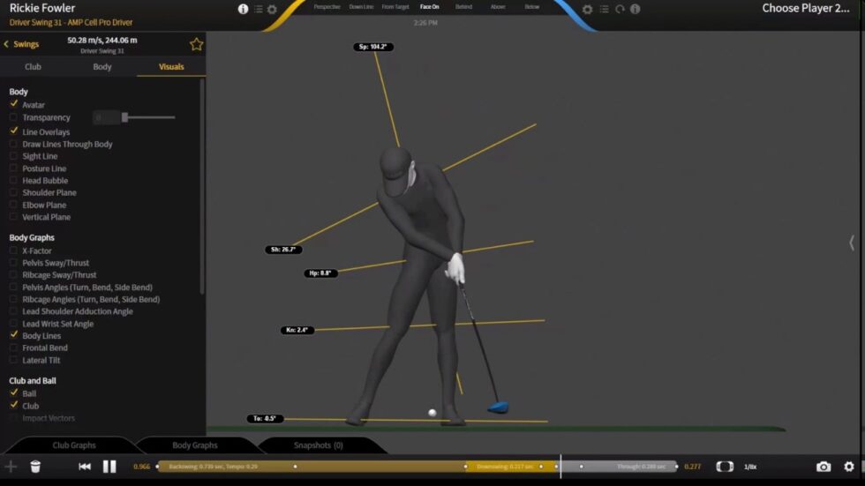Click the Downswing segment of the timeline
865x486 pixels.
pos(511,467)
